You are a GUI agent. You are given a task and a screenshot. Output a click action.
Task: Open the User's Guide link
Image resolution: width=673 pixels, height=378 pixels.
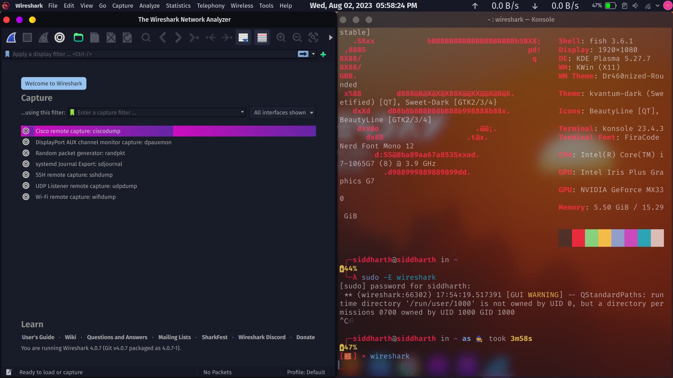point(38,337)
